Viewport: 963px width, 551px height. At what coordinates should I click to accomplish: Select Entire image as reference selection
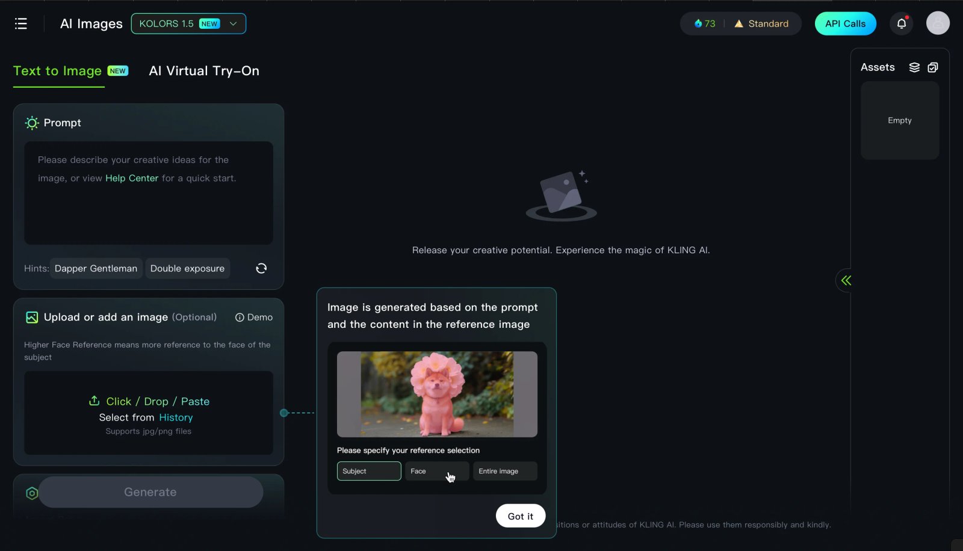(505, 471)
